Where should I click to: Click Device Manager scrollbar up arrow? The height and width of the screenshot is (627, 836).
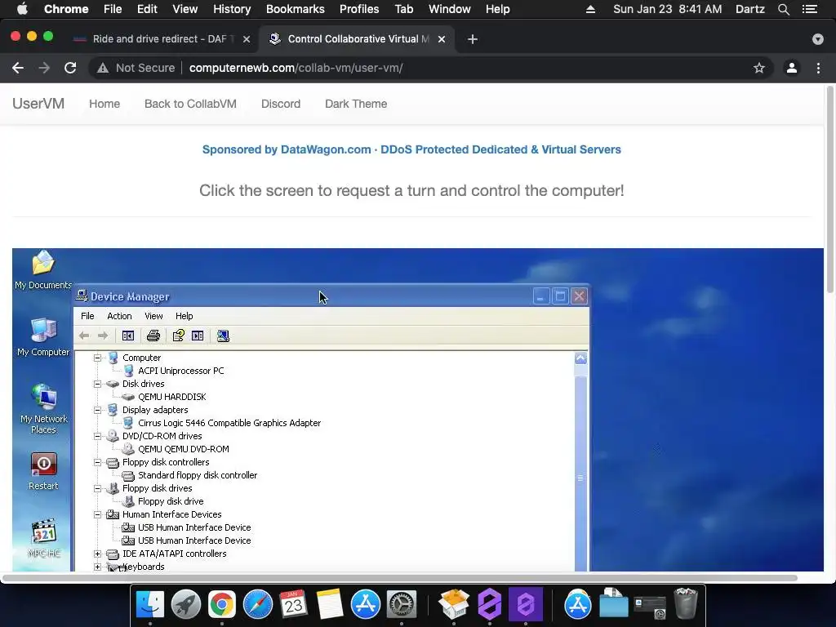[x=580, y=358]
